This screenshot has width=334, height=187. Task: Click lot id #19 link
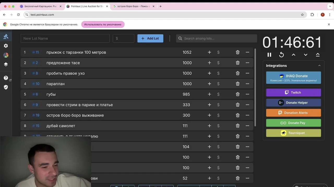click(36, 115)
